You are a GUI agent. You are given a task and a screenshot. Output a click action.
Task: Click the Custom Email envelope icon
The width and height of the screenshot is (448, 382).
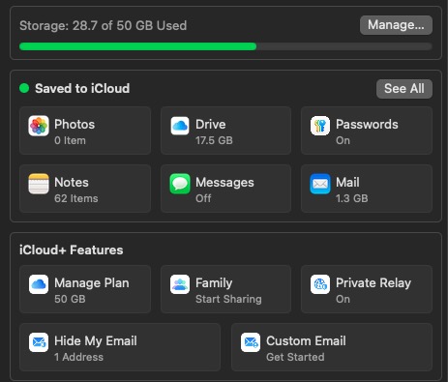pos(251,342)
